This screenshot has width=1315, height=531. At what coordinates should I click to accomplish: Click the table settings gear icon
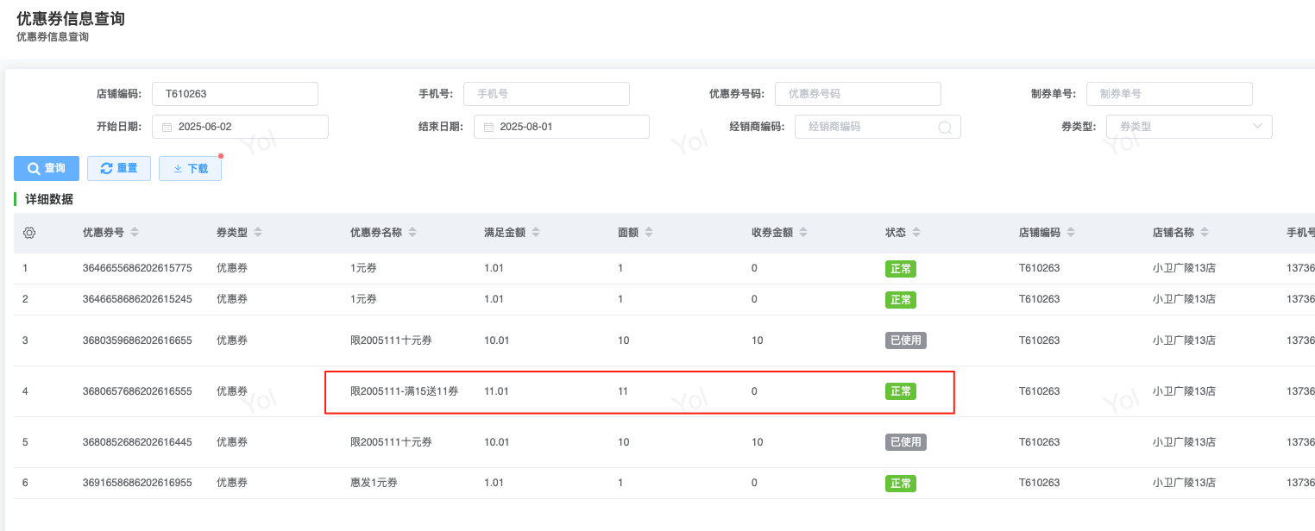(29, 233)
